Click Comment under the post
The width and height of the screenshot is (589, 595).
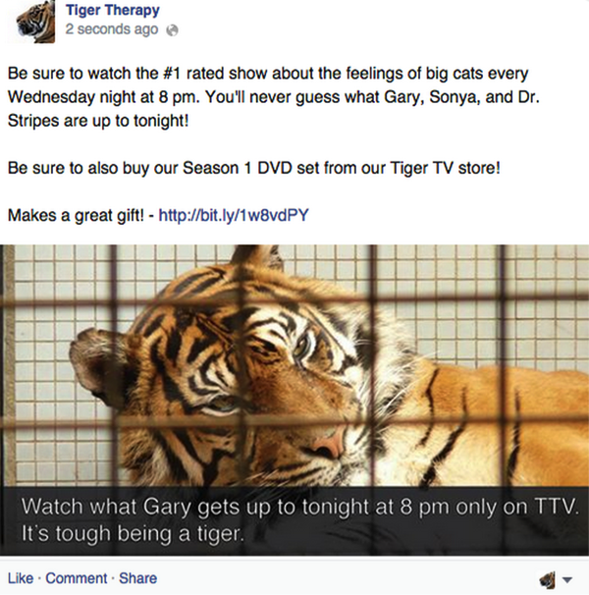click(x=77, y=578)
